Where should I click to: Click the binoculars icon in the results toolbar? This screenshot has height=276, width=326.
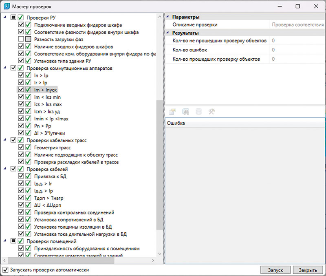point(185,111)
